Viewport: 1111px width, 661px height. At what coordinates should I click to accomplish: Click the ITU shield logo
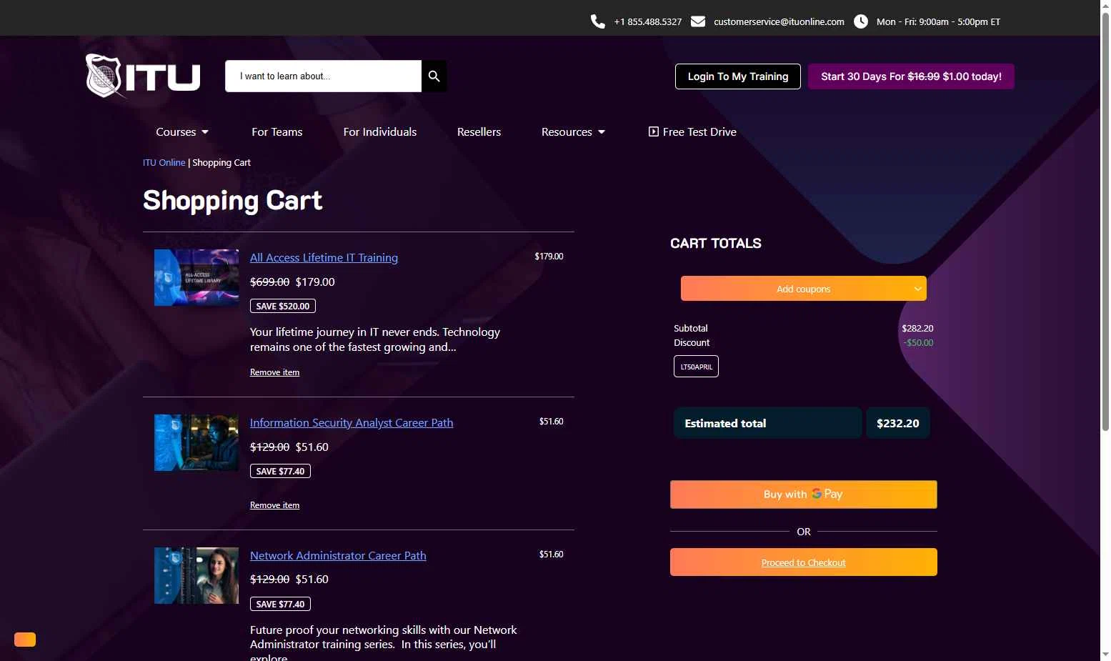pos(143,76)
